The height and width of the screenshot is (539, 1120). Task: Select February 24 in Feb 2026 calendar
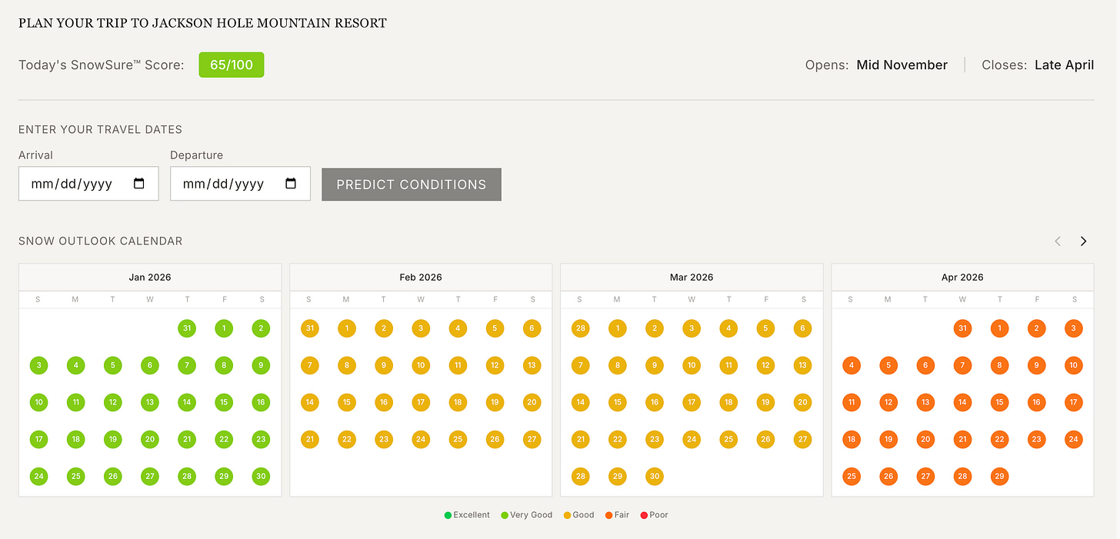click(421, 439)
